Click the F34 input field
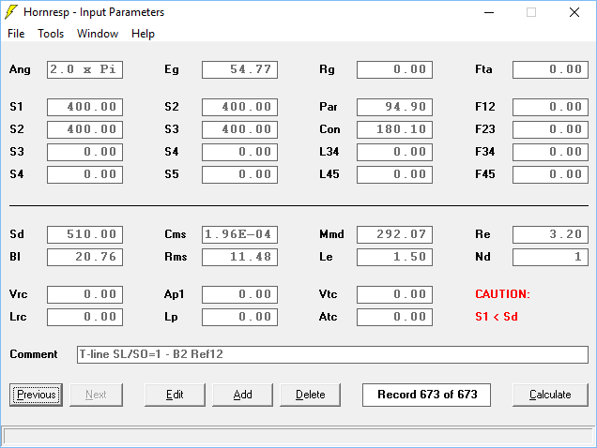Viewport: 597px width, 448px height. pyautogui.click(x=551, y=152)
